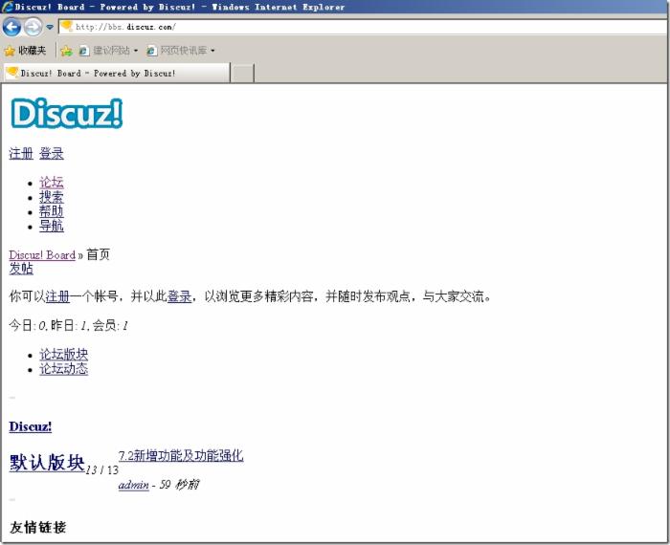Select the 13 / 13 post count text
Viewport: 670px width, 545px height.
[101, 470]
